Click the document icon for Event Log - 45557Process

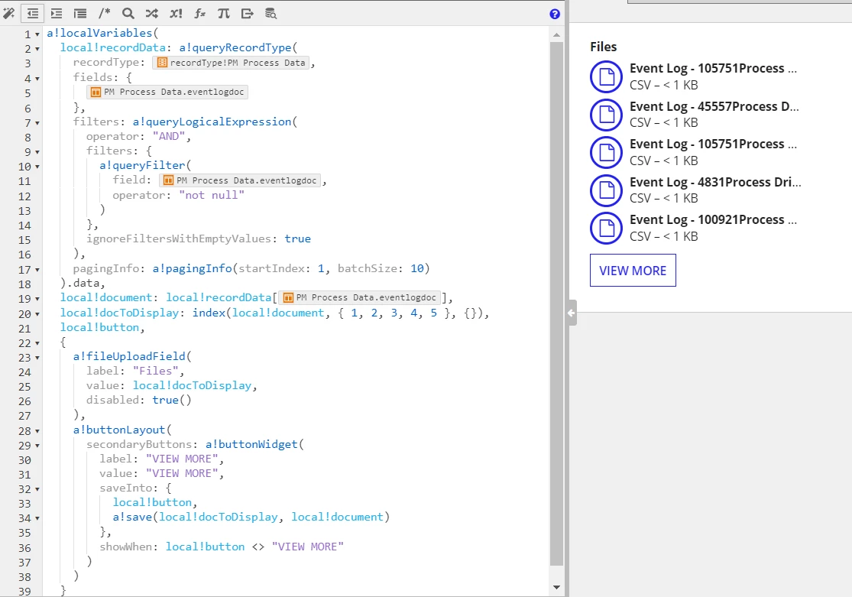[607, 115]
